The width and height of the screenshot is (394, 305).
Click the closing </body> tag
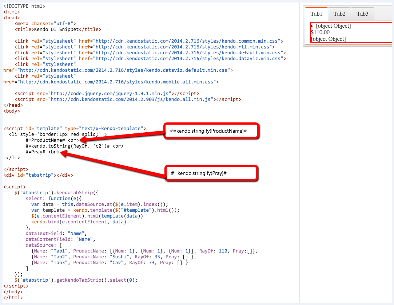click(13, 292)
